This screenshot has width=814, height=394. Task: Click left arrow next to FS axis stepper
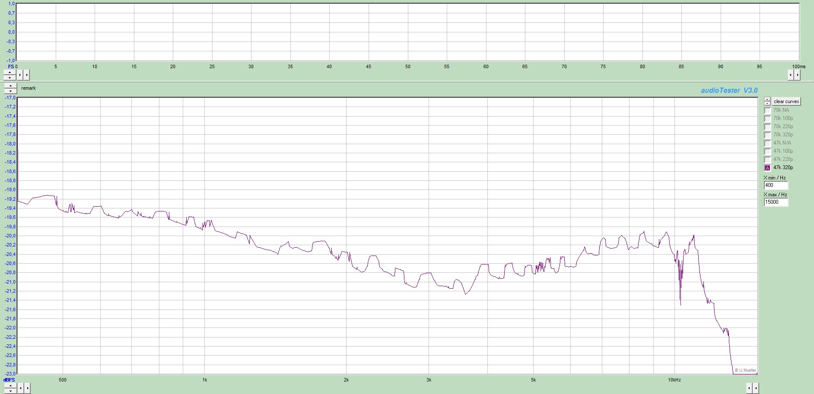pyautogui.click(x=20, y=75)
